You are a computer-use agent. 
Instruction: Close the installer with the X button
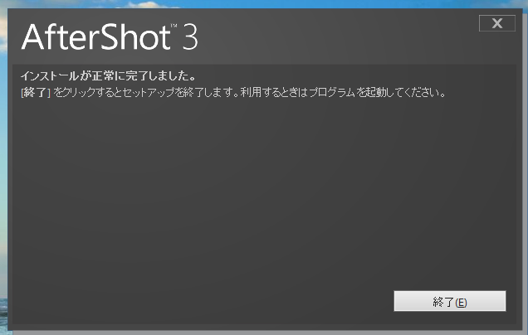click(x=497, y=23)
